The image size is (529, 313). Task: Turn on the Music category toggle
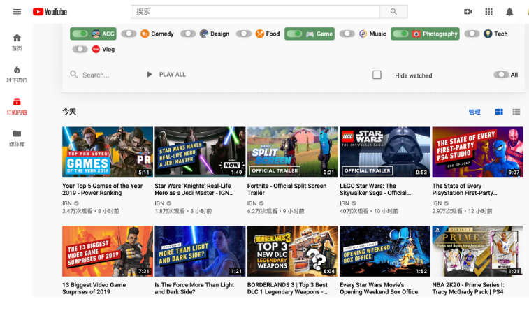[x=347, y=34]
